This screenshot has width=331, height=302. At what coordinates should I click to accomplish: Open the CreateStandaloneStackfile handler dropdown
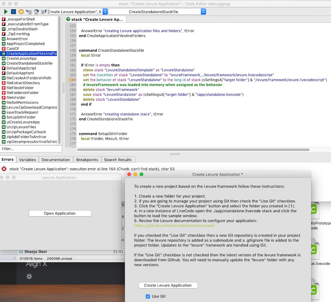157,12
